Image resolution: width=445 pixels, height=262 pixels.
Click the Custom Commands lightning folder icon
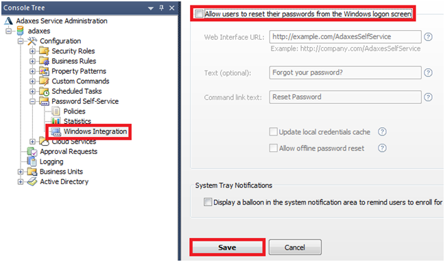[x=44, y=81]
